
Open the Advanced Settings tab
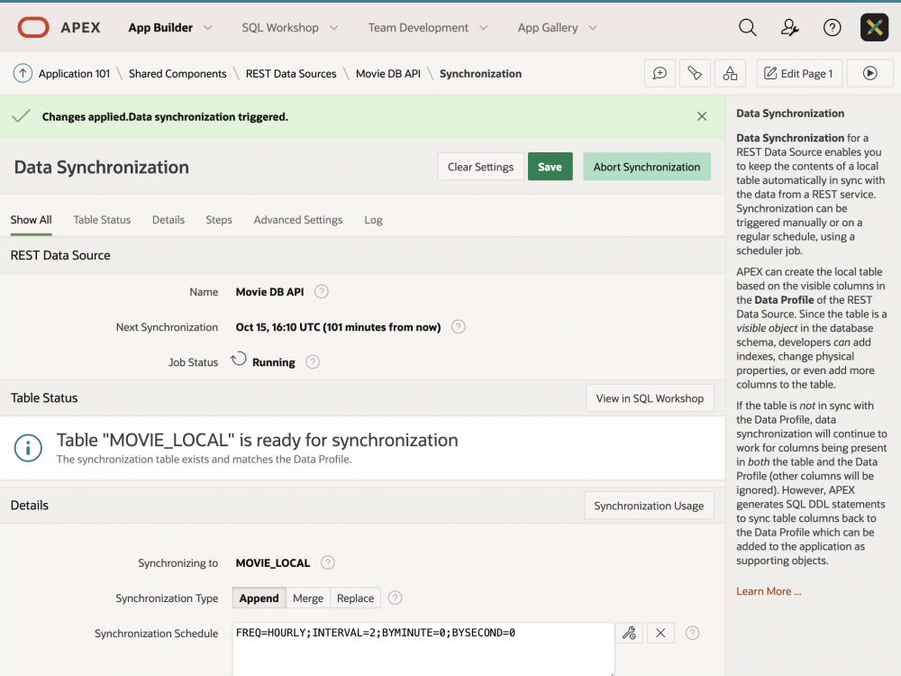298,220
